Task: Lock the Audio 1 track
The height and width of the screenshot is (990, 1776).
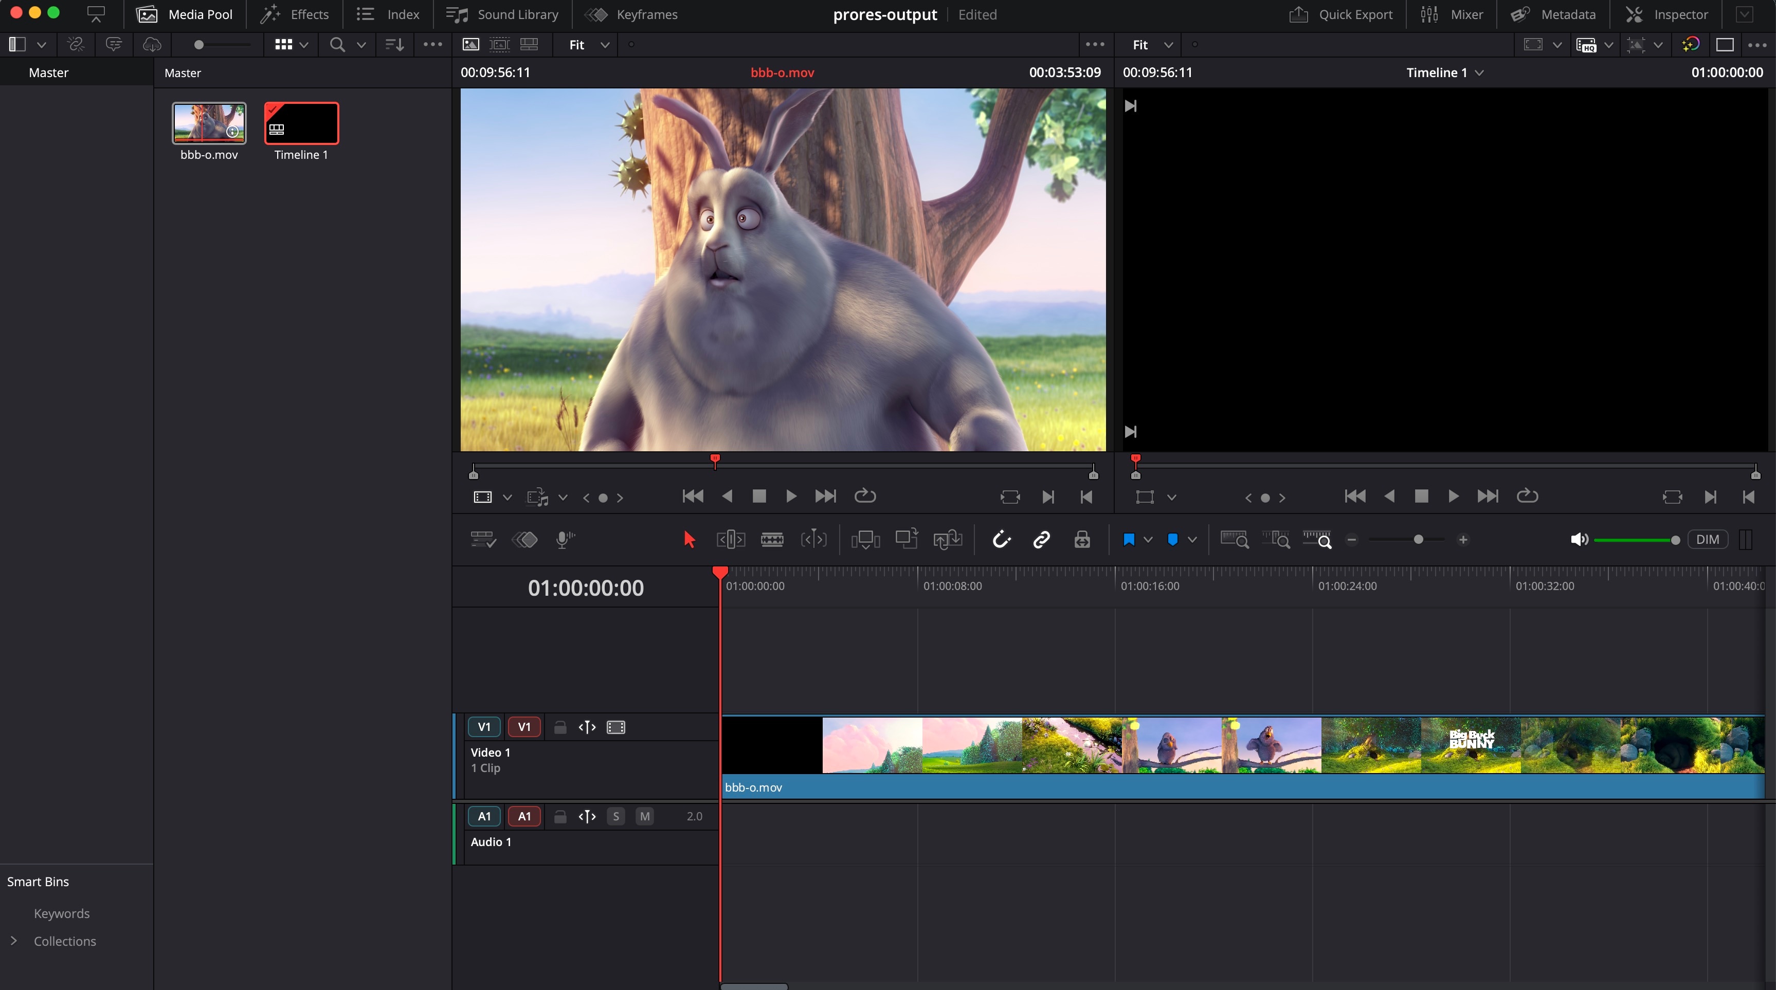Action: [560, 816]
